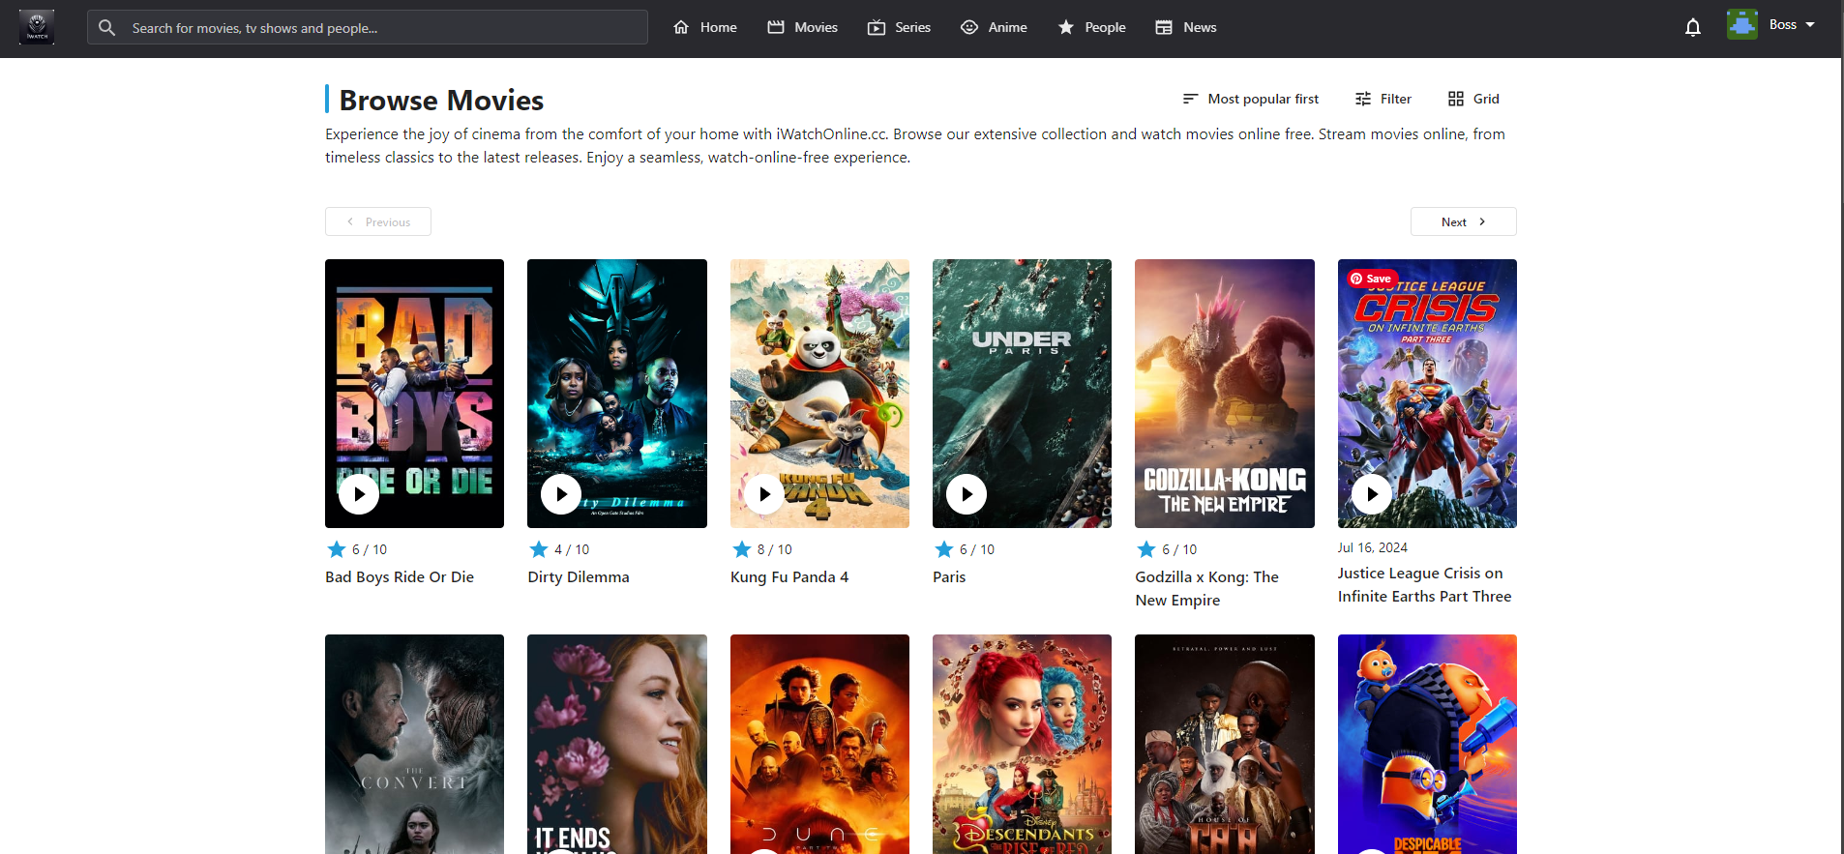This screenshot has height=854, width=1844.
Task: Click the Browse Movies heading
Action: click(441, 100)
